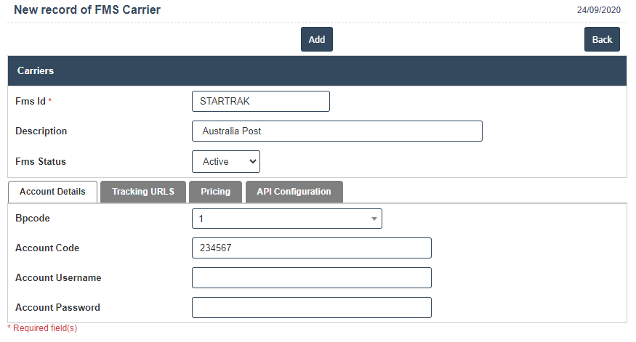The width and height of the screenshot is (636, 342).
Task: Switch to the Tracking URLS tab
Action: click(x=142, y=192)
